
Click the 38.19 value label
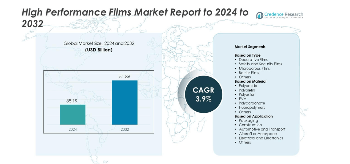72,101
